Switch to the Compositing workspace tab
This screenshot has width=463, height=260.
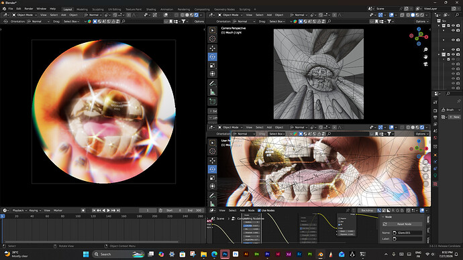click(x=202, y=9)
